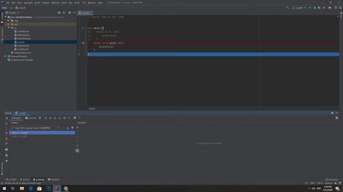Click pin tab icon in debug sidebar

(6, 161)
